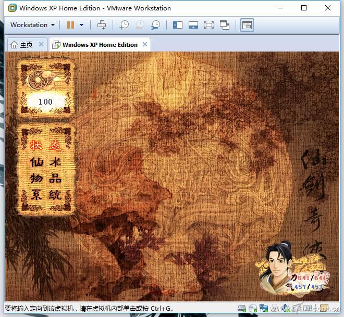The height and width of the screenshot is (317, 344).
Task: Expand the power options dropdown arrow
Action: tap(82, 25)
